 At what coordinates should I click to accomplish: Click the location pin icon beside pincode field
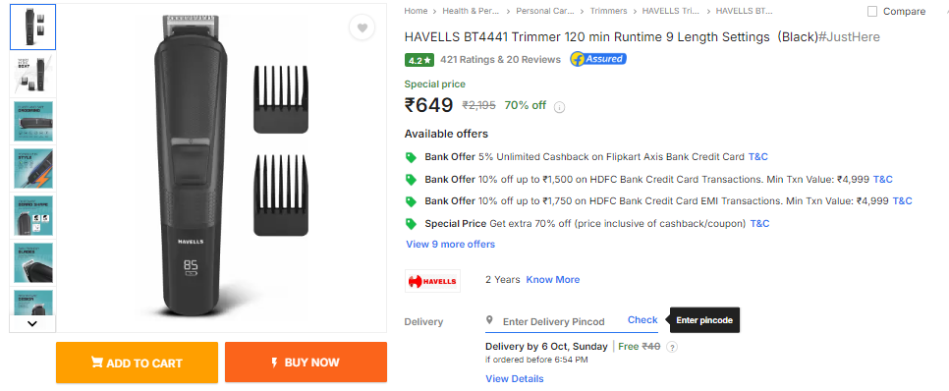489,320
